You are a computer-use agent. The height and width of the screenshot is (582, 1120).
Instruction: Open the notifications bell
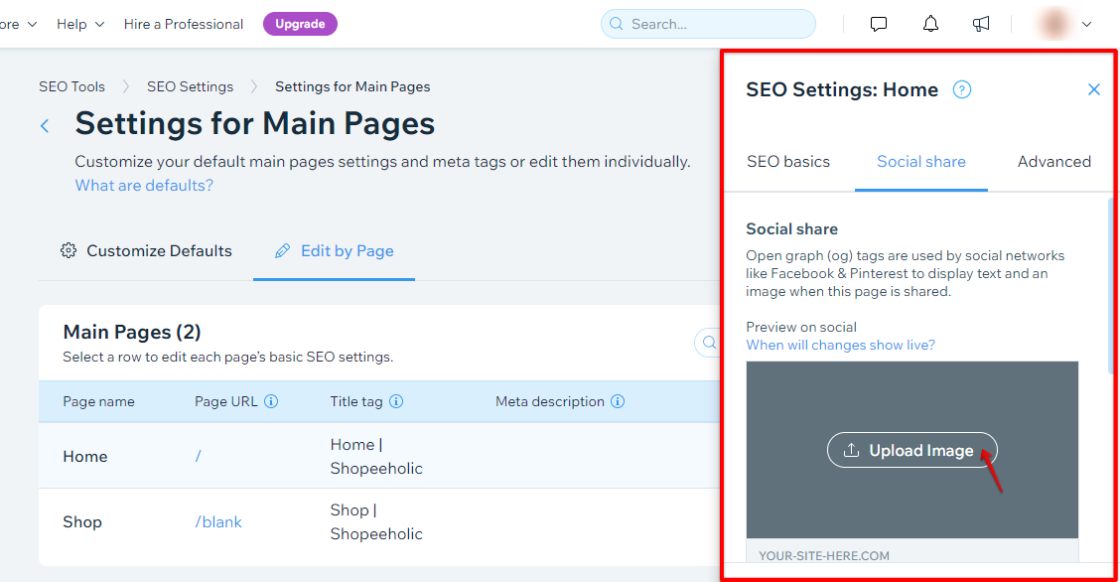[x=930, y=24]
